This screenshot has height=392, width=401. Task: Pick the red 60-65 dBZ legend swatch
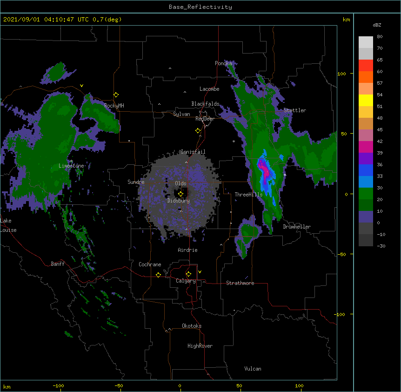(x=366, y=66)
